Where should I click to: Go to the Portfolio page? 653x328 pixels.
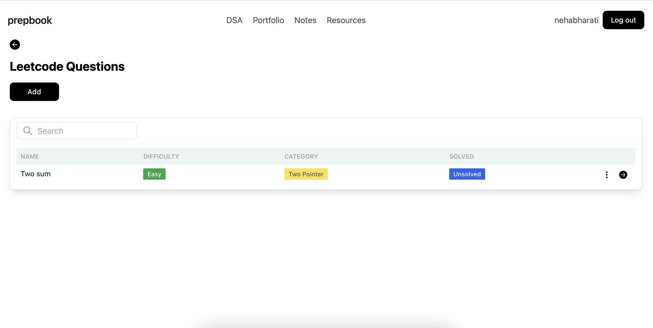268,20
